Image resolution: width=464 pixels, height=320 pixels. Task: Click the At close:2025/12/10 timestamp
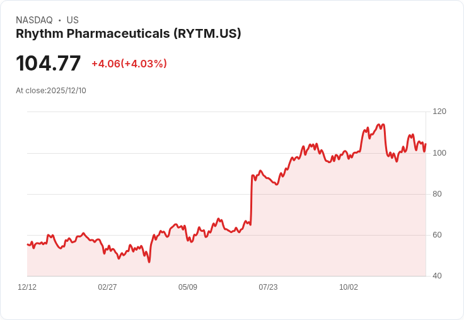pos(51,91)
